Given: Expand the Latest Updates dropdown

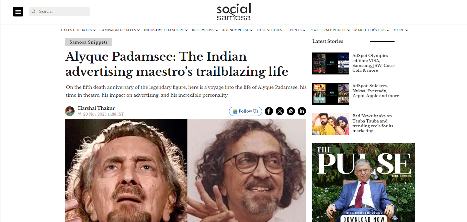Looking at the screenshot, I should pyautogui.click(x=78, y=30).
